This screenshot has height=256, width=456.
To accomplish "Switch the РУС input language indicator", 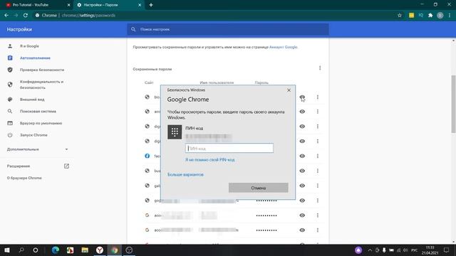I will (x=415, y=250).
